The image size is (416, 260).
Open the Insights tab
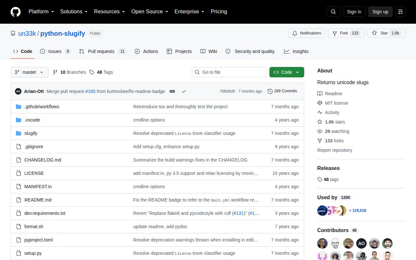point(296,51)
